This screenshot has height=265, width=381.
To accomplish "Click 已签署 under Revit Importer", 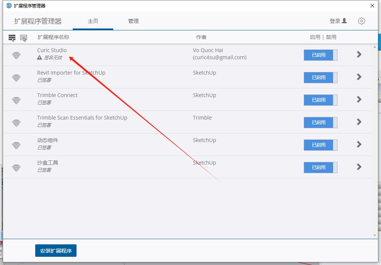I will (x=44, y=80).
